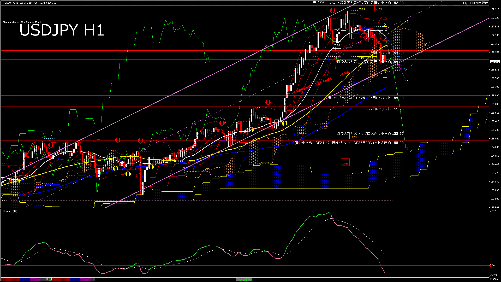501x282 pixels.
Task: Click the current price tag 156.750
Action: [x=494, y=62]
